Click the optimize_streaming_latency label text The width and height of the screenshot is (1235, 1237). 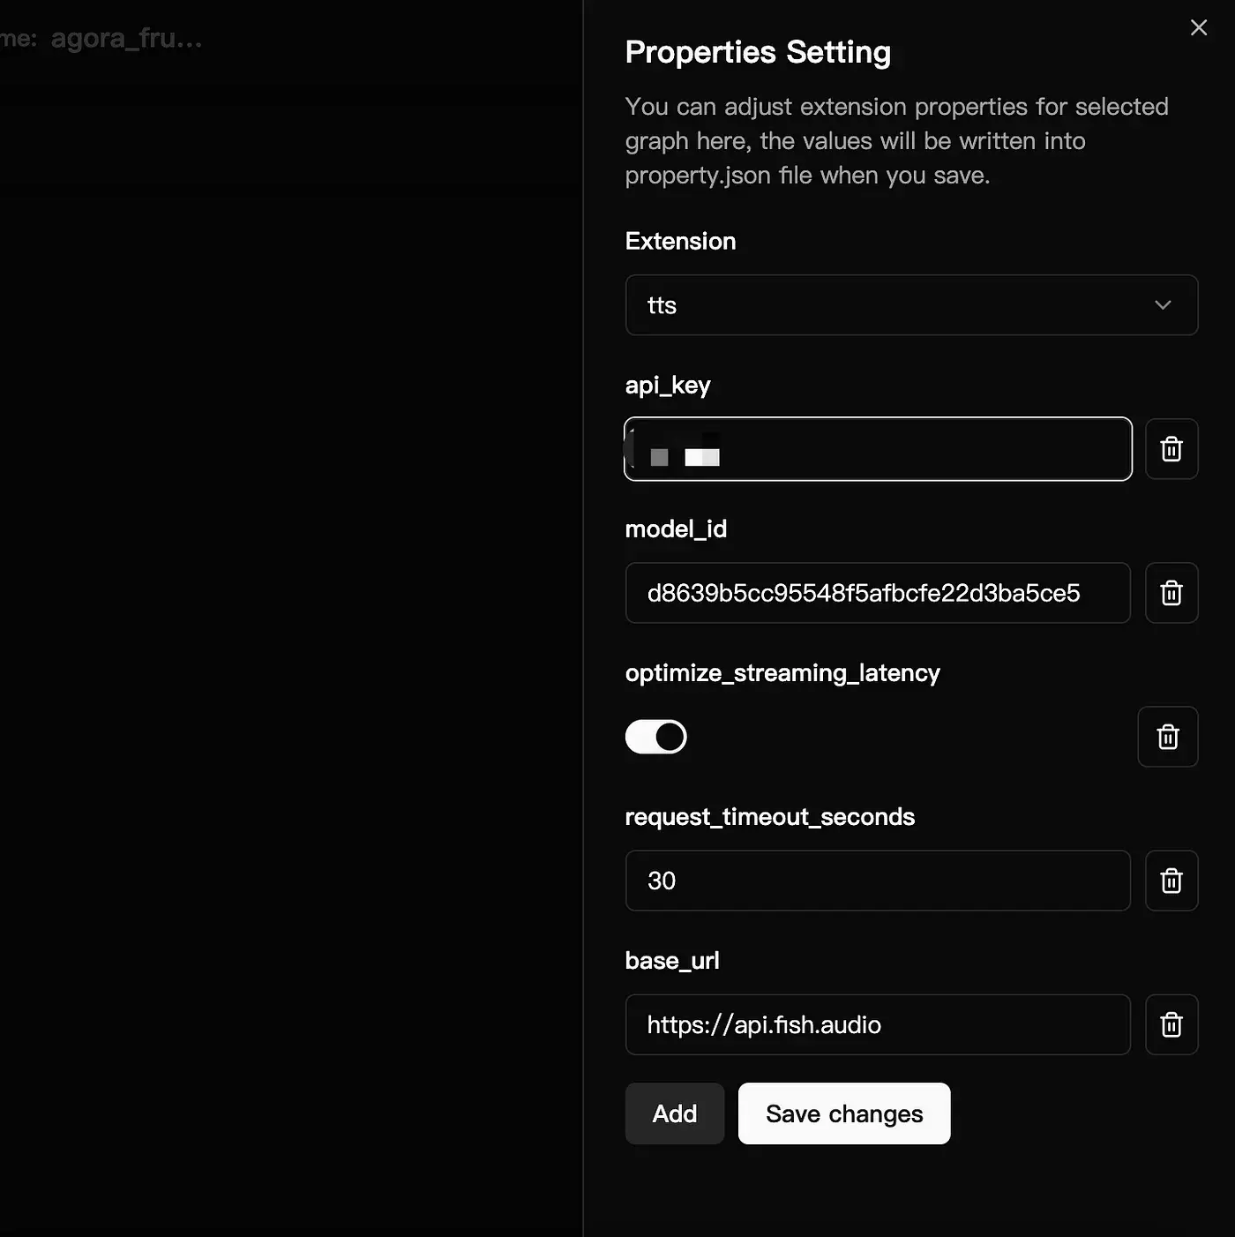coord(782,672)
